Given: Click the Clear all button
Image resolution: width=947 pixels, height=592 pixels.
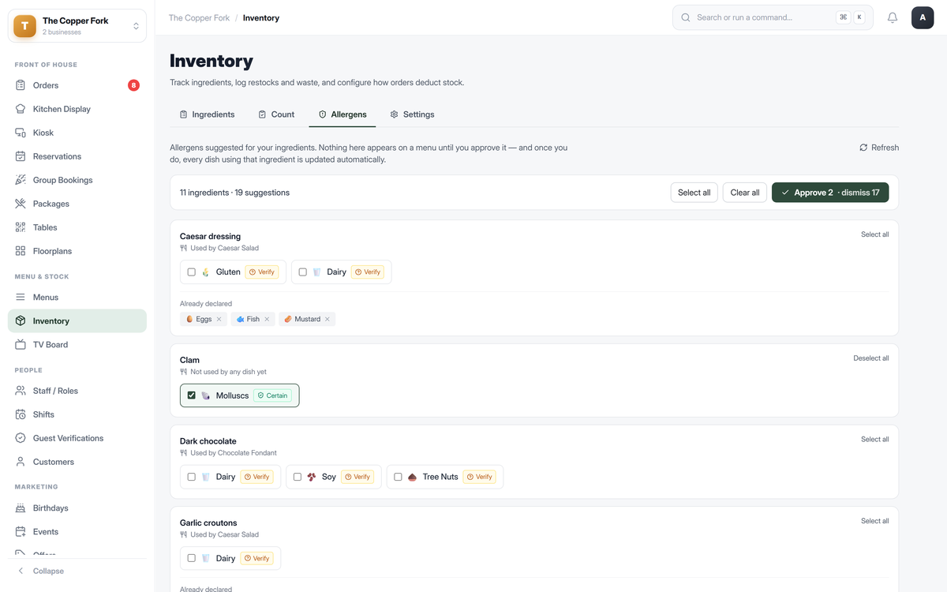Looking at the screenshot, I should click(x=745, y=193).
